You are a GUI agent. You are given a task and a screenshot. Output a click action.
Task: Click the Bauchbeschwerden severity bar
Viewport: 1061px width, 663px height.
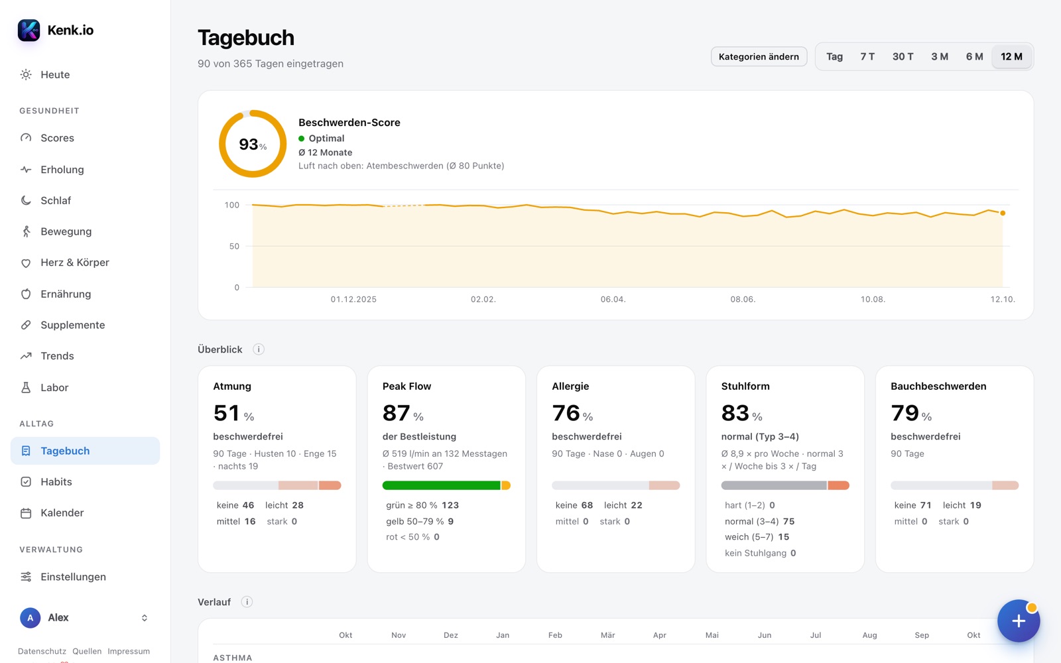[x=955, y=485]
